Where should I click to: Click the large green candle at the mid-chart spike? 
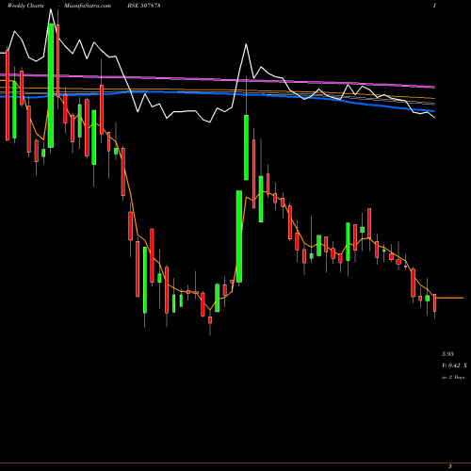(239, 236)
